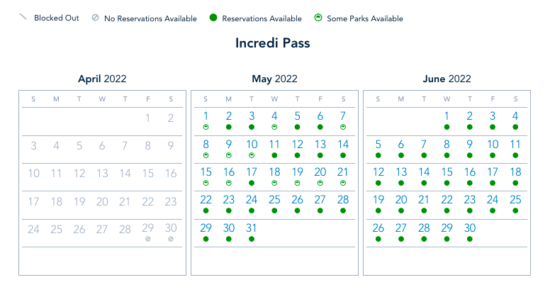Image resolution: width=550 pixels, height=292 pixels.
Task: Click the green dot under June 15
Action: (x=447, y=183)
